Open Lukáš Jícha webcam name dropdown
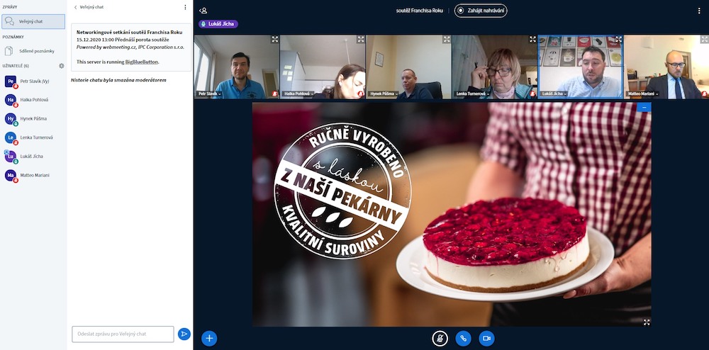 [555, 94]
